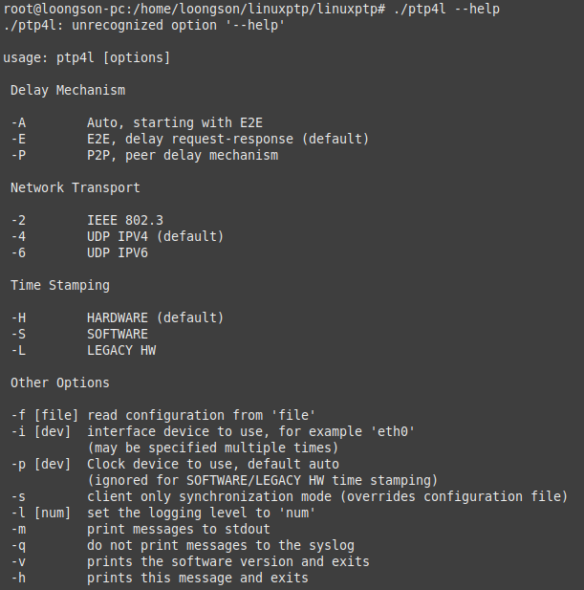Click the 'UDP IPV4 (default)' text

click(x=155, y=236)
